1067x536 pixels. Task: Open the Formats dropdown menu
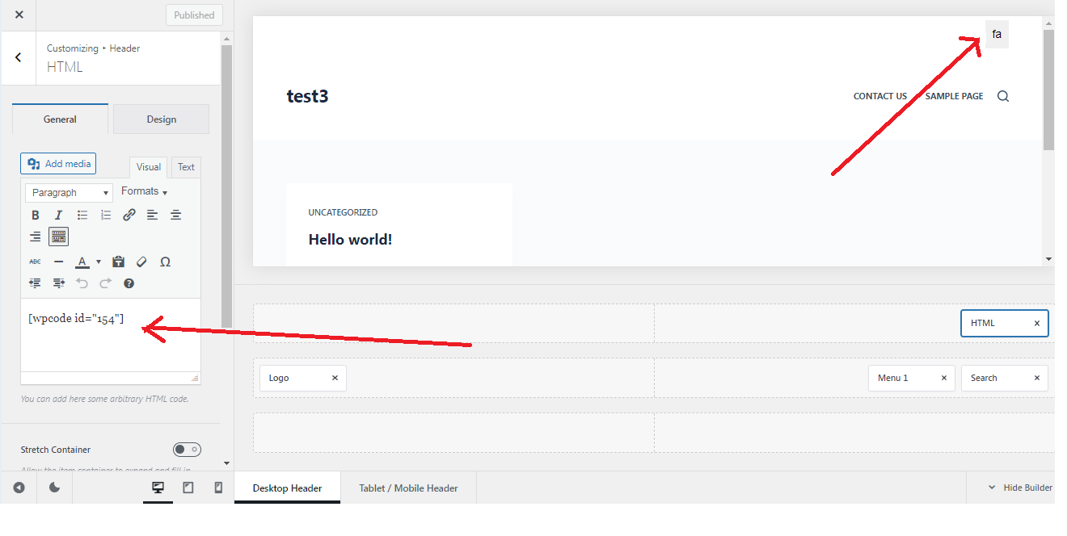(144, 191)
